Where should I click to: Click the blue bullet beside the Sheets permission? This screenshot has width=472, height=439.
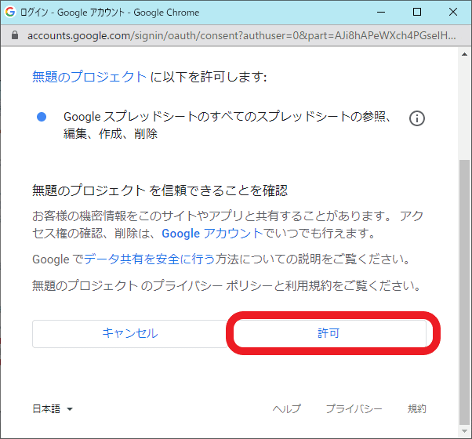point(42,117)
